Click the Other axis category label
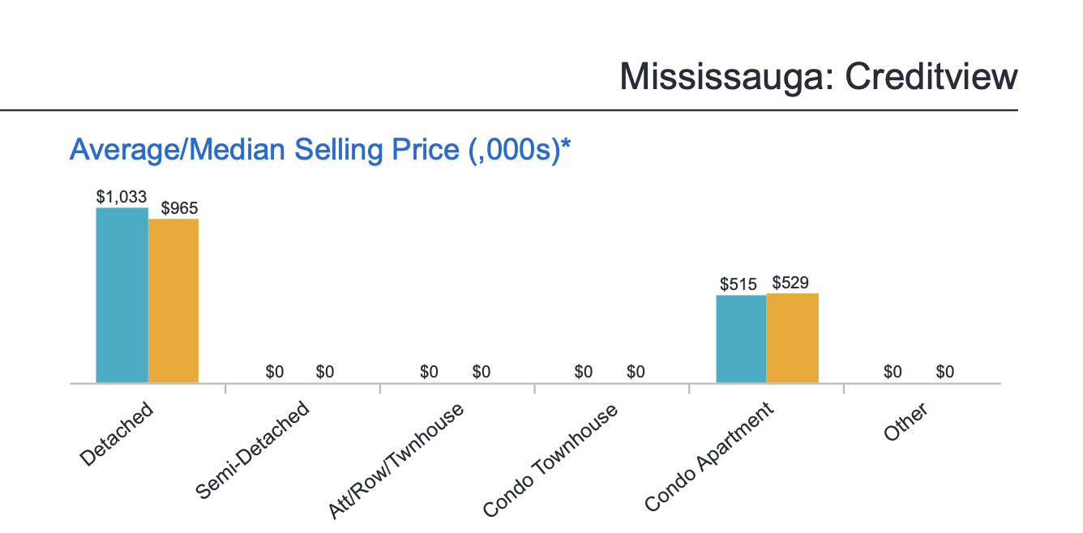 (905, 421)
